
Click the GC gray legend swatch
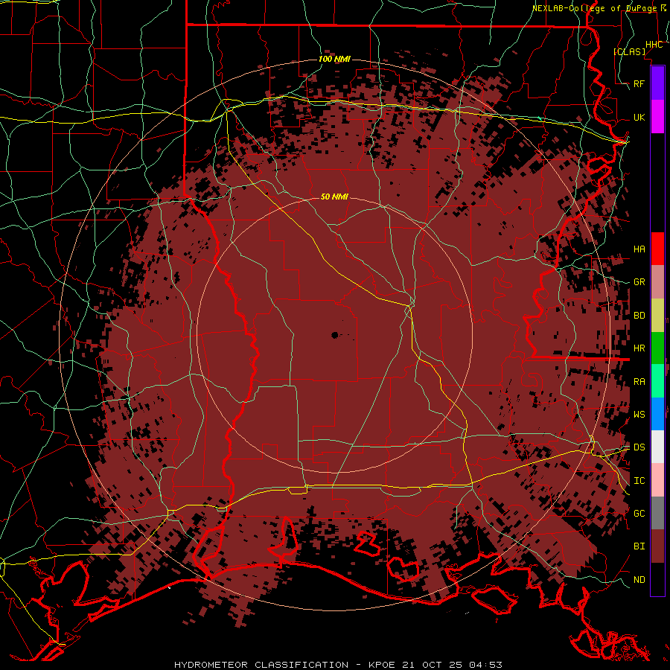tap(657, 513)
